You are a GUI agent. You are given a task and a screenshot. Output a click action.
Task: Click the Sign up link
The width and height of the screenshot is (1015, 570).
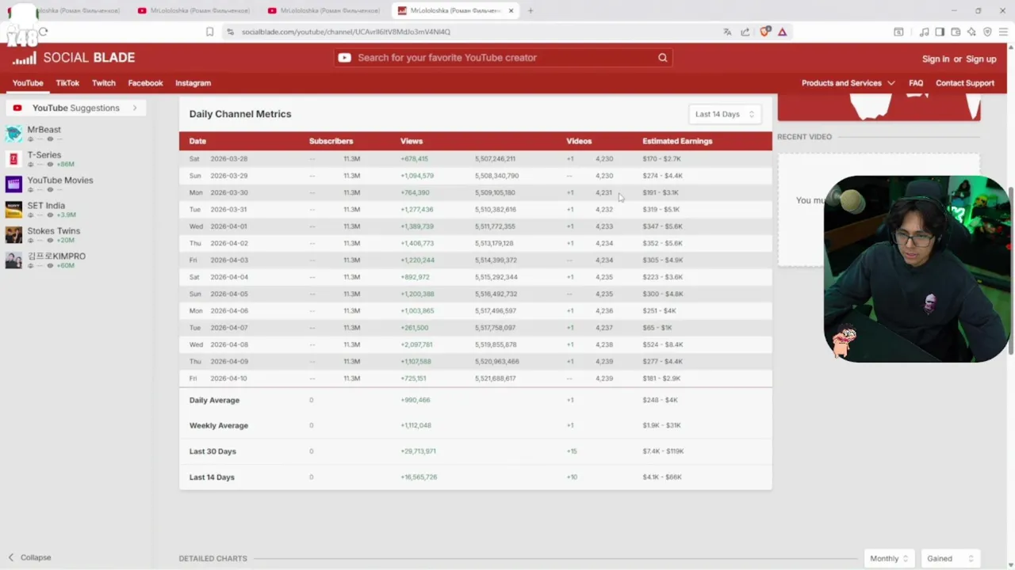(x=981, y=59)
